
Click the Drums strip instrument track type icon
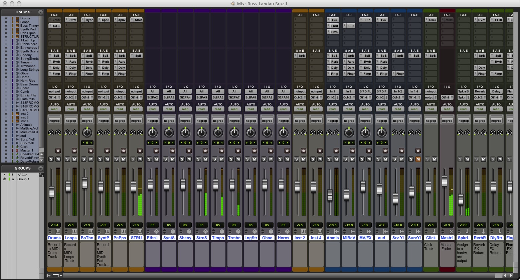click(58, 231)
